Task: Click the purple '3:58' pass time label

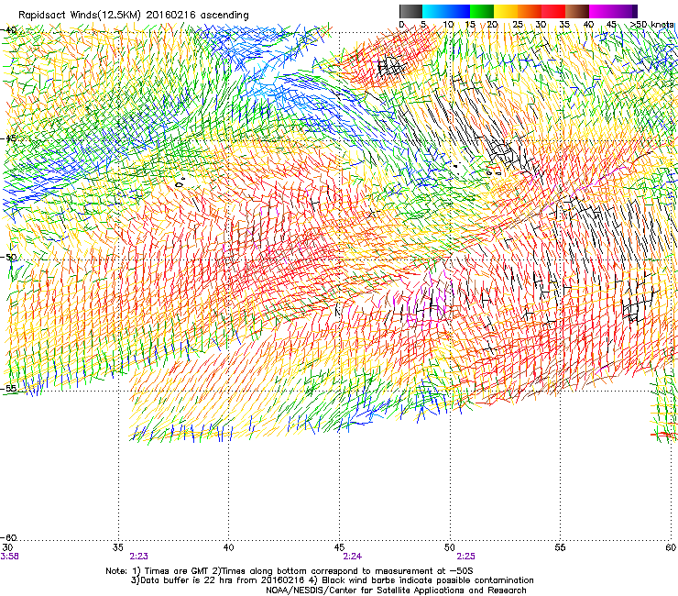Action: click(9, 557)
